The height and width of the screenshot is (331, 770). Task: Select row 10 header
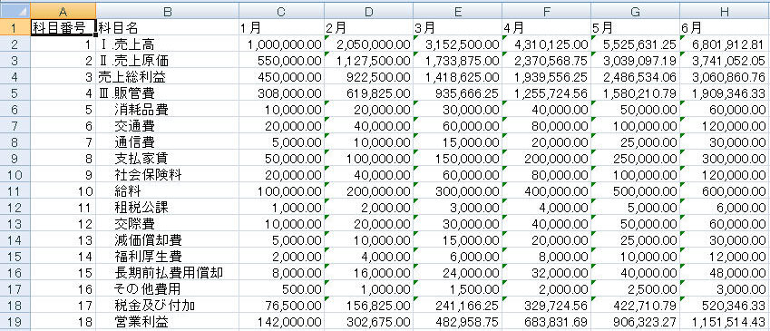[x=15, y=175]
